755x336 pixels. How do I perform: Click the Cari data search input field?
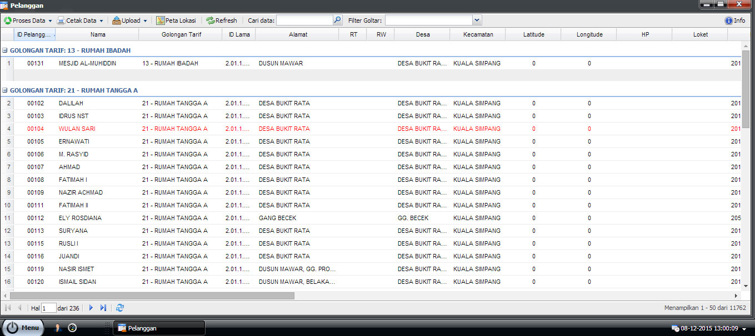[x=304, y=21]
